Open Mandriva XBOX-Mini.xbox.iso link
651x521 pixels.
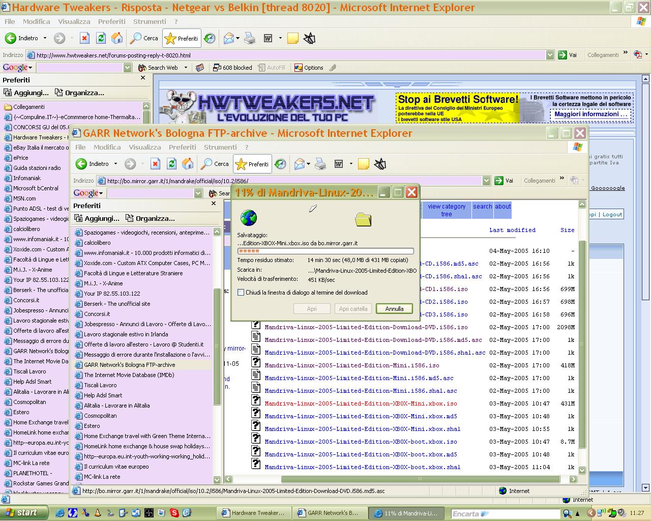point(361,403)
